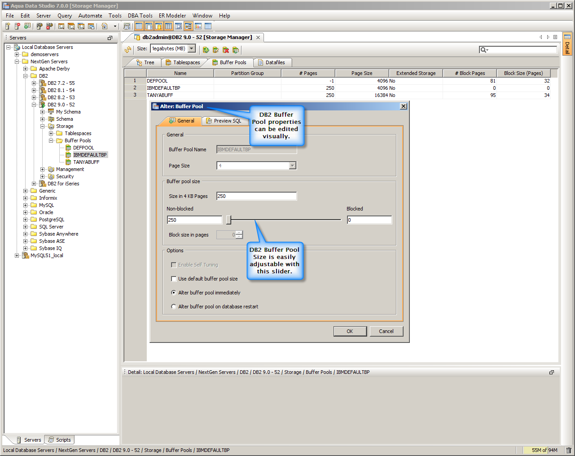The height and width of the screenshot is (456, 575).
Task: Select Alter buffer pool on database restart
Action: 174,307
